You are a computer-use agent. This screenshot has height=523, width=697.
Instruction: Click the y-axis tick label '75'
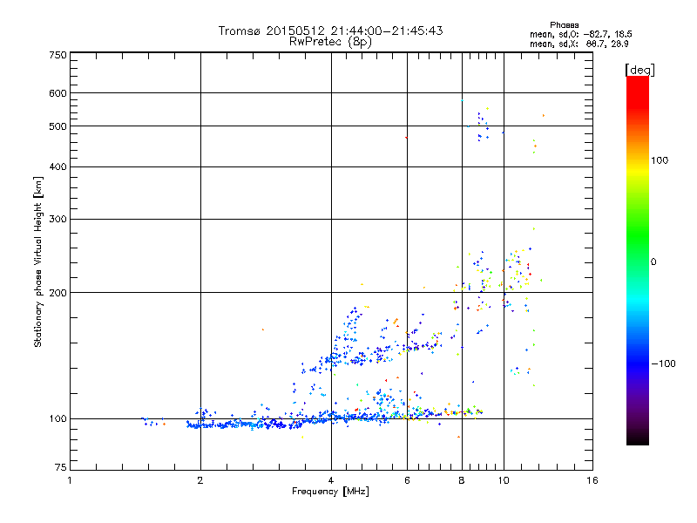pyautogui.click(x=61, y=467)
